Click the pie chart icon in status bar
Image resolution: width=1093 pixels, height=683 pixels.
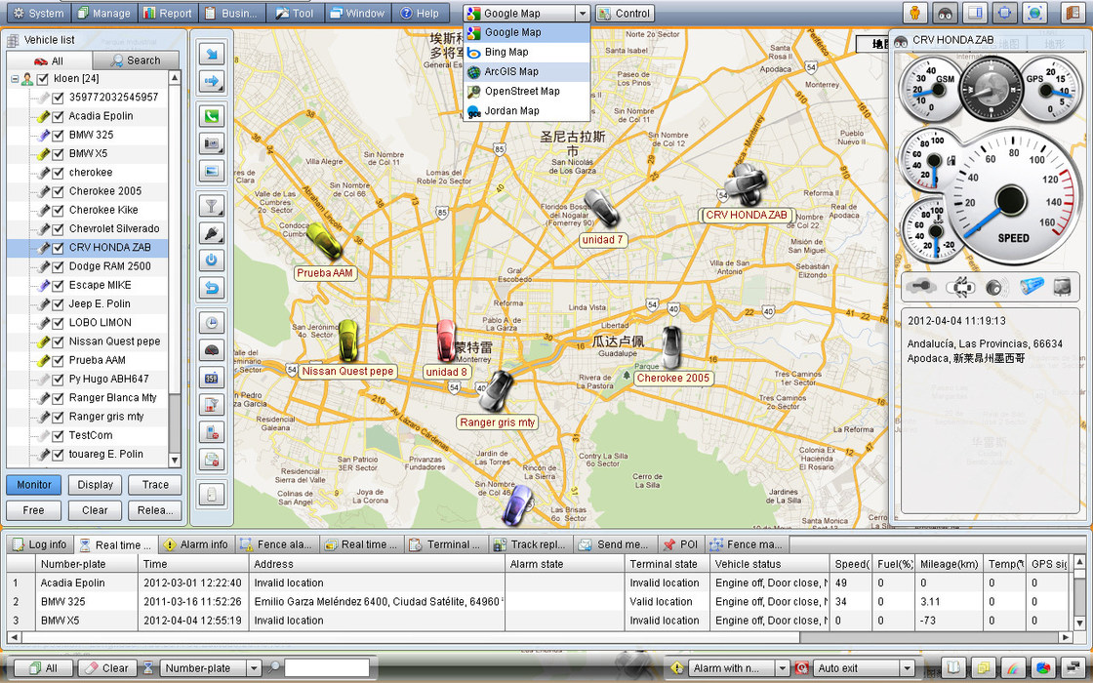coord(1043,668)
